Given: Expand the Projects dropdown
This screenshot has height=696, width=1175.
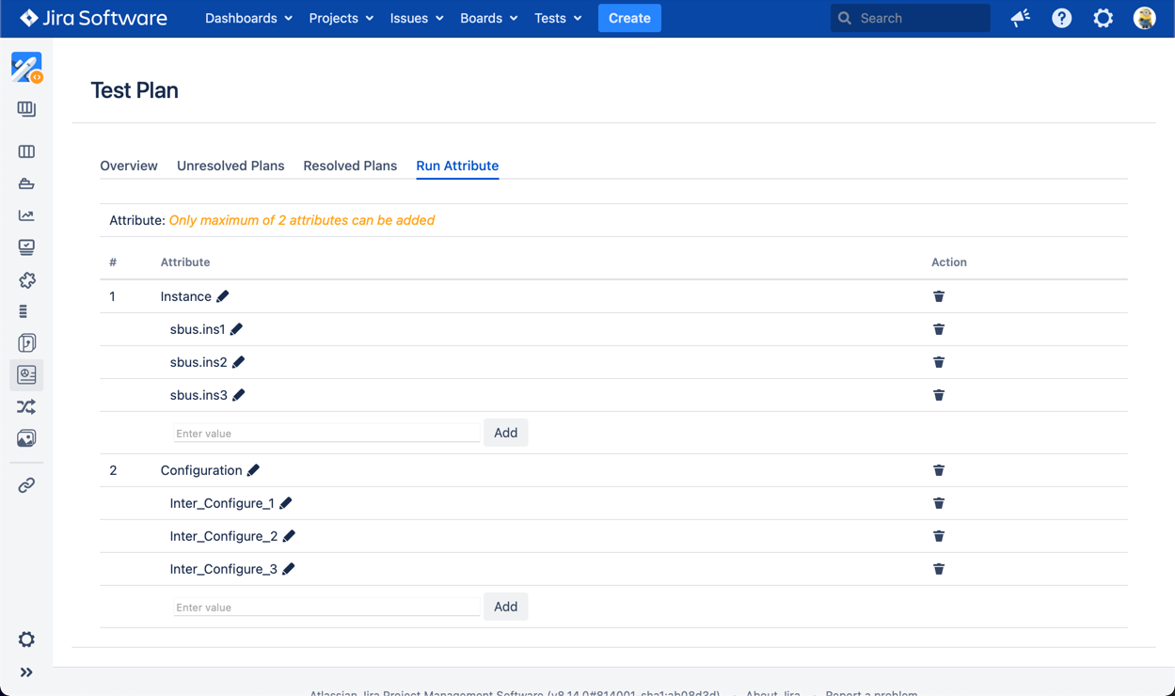Looking at the screenshot, I should (x=341, y=18).
